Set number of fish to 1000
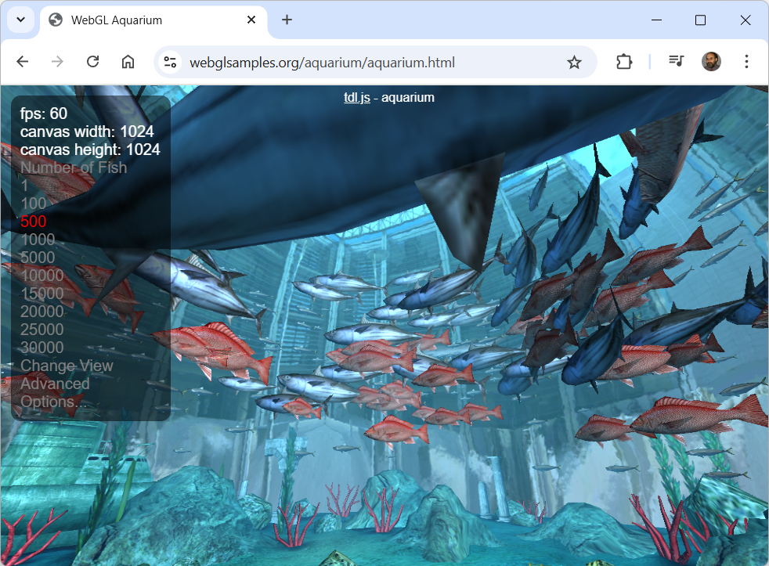This screenshot has width=769, height=566. pyautogui.click(x=38, y=240)
